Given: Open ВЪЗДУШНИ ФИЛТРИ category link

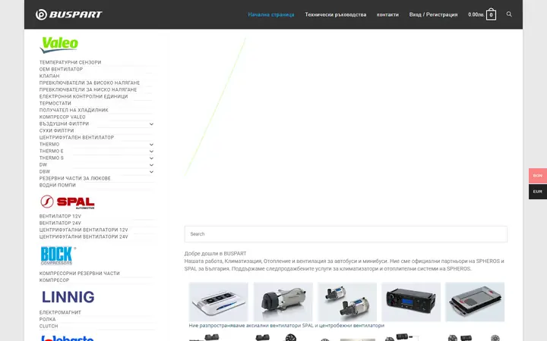Looking at the screenshot, I should point(64,124).
